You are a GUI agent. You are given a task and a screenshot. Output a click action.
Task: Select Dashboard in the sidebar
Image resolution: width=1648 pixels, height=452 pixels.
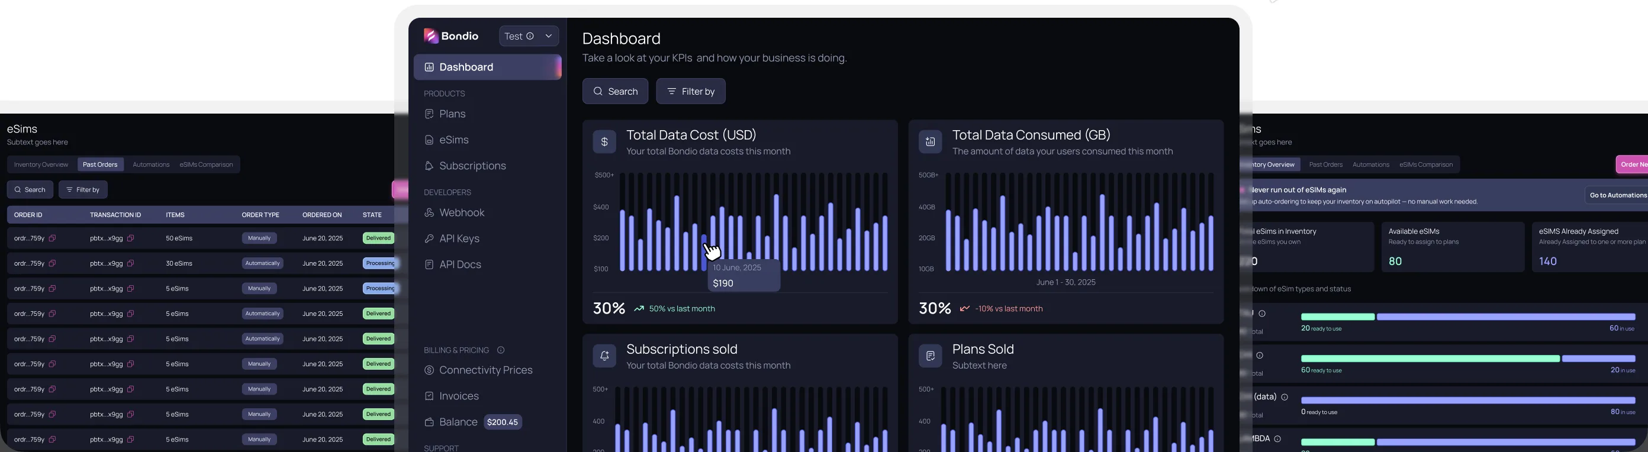[x=488, y=67]
